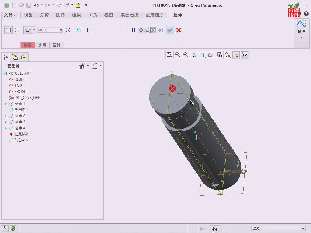Click the Model Tree show list icon
Screen dimensions: 311x233
click(95, 66)
